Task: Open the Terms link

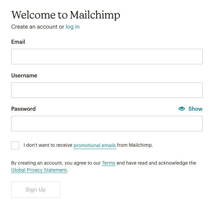Action: tap(109, 163)
